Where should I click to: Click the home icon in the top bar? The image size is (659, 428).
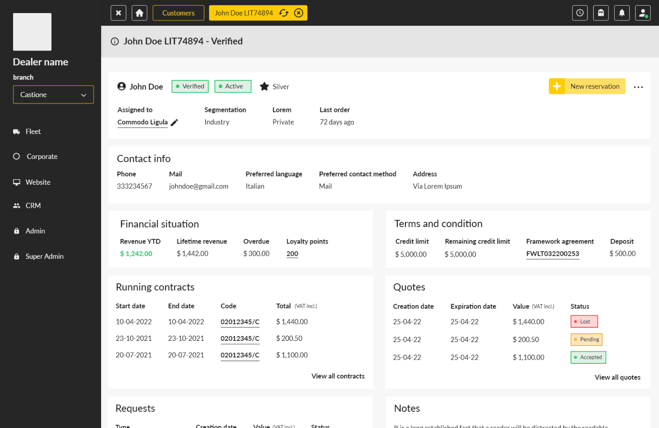point(139,13)
